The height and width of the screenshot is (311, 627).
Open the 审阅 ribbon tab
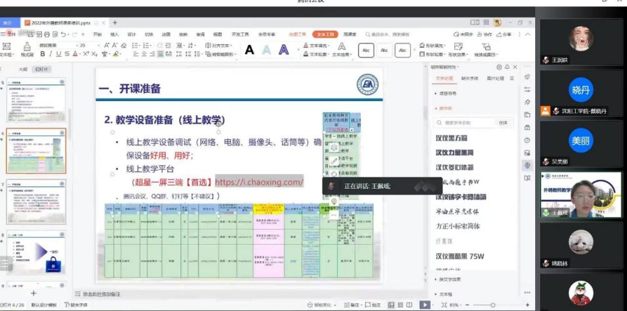(x=200, y=35)
